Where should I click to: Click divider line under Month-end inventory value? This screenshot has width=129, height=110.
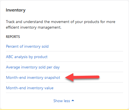coord(64,93)
